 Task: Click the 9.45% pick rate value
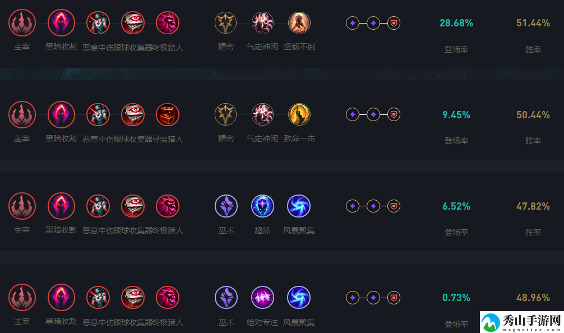tap(456, 115)
